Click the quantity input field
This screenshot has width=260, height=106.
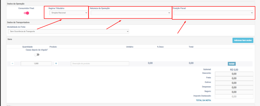36,63
